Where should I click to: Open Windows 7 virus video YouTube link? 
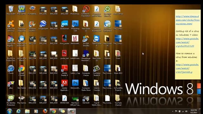tap(187, 42)
